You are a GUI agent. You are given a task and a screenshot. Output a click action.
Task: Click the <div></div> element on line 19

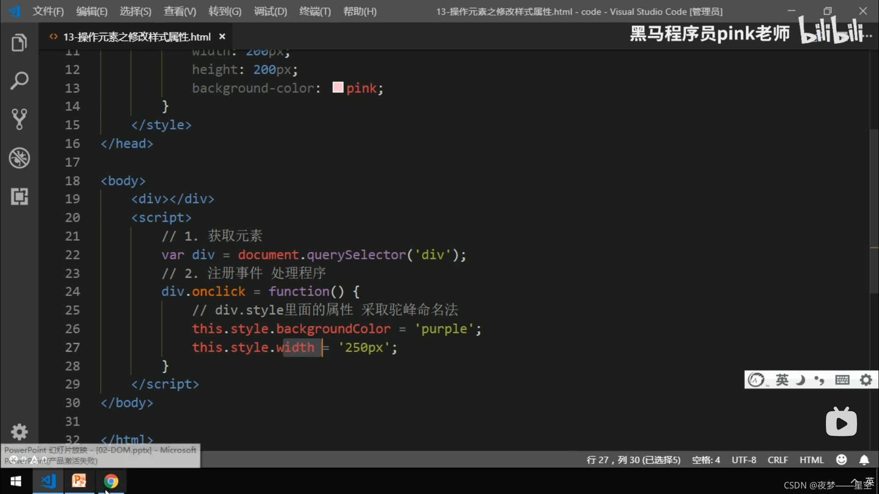173,199
